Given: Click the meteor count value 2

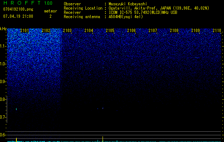Looking at the screenshot, I should click(51, 16).
